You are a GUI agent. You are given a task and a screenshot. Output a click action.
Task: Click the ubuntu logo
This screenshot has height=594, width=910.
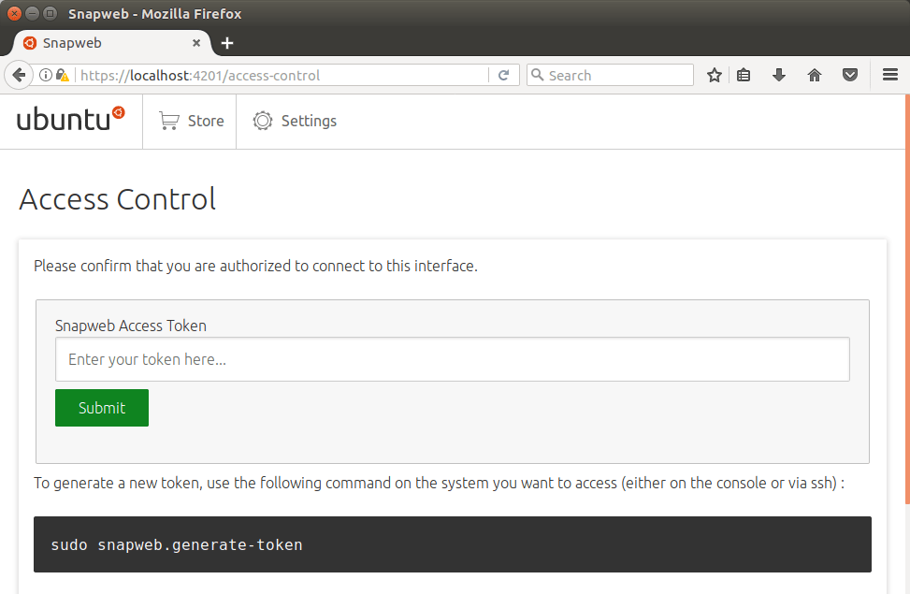70,119
